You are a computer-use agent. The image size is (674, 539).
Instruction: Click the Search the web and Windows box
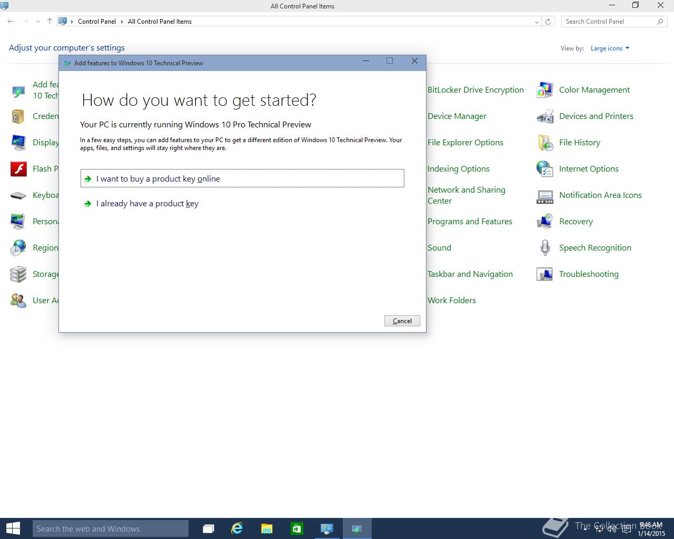[111, 528]
